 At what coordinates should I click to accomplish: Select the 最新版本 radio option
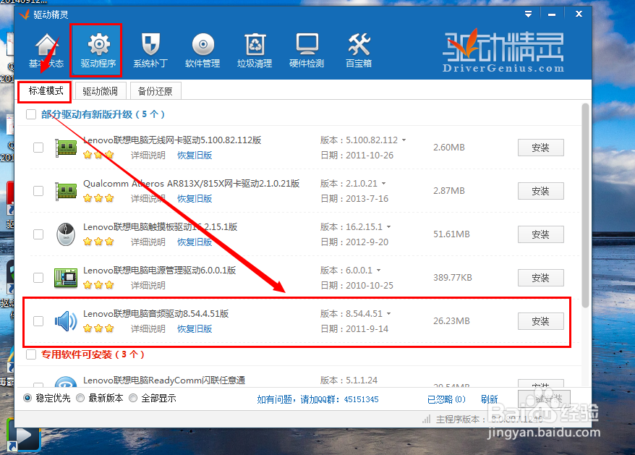pos(80,399)
